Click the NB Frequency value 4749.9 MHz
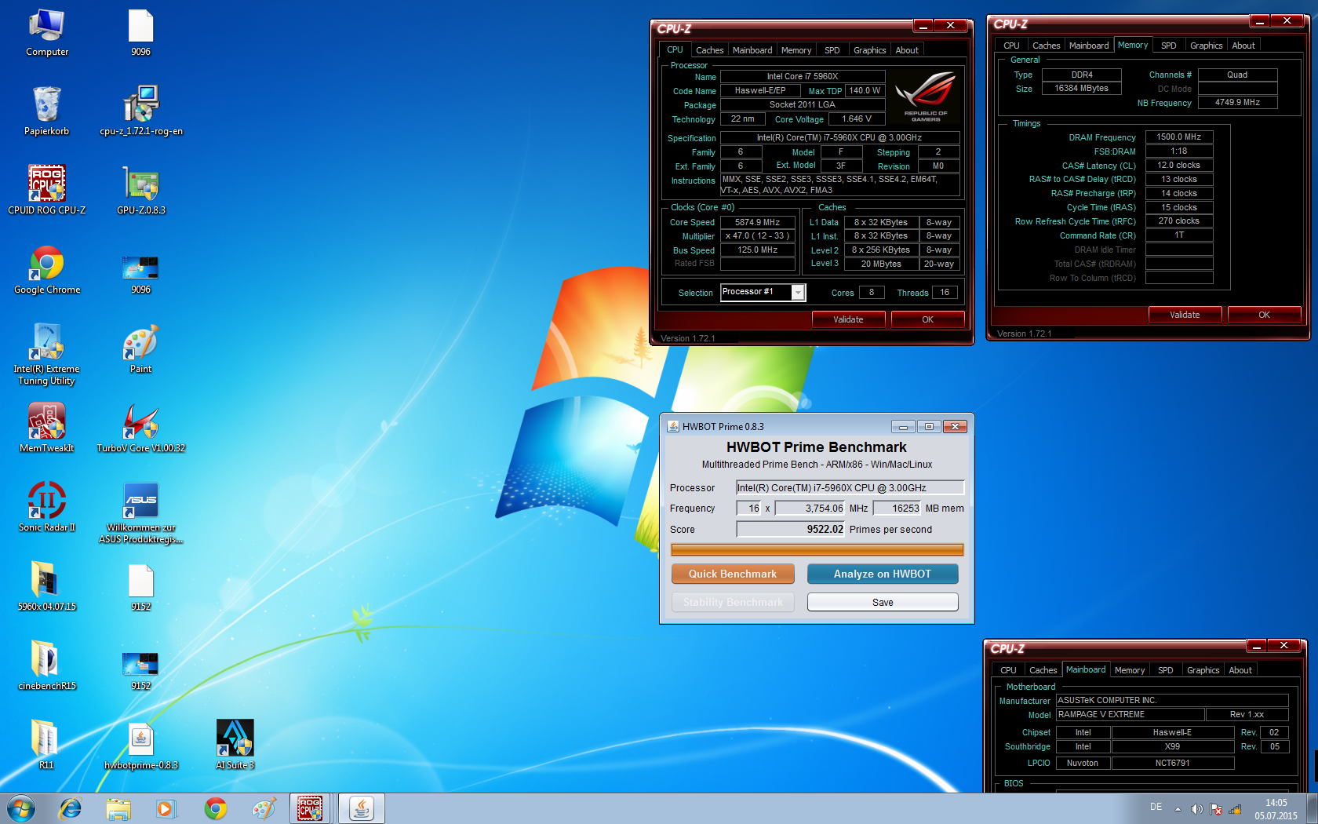This screenshot has height=824, width=1318. point(1237,102)
